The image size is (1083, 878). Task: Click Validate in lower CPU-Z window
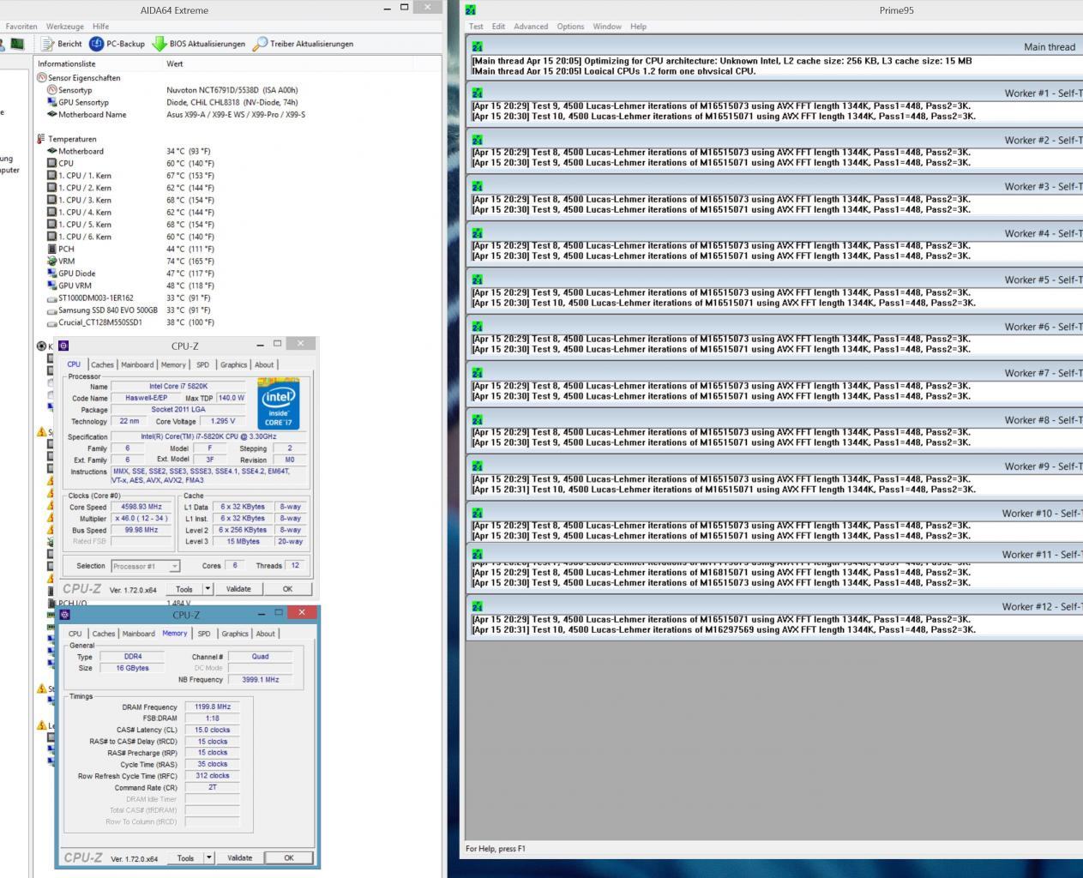click(239, 857)
